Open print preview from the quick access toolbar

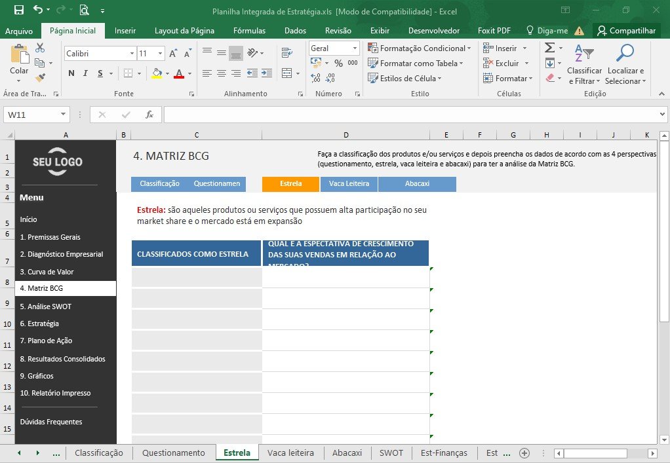pyautogui.click(x=84, y=10)
